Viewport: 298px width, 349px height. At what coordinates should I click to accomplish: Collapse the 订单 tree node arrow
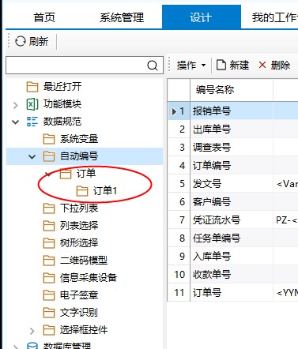pos(48,174)
